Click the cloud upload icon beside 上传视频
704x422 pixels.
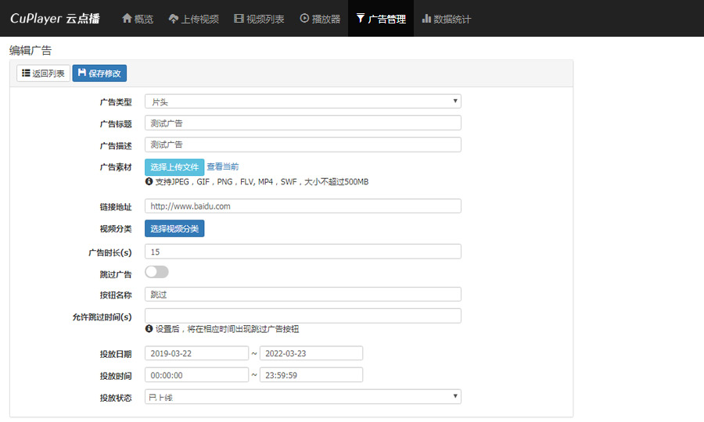174,19
